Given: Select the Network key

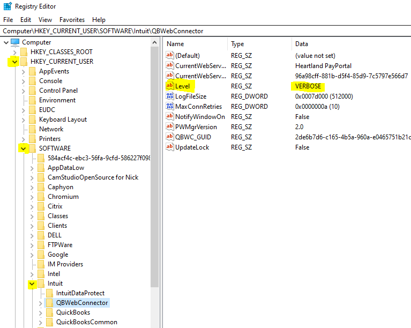Looking at the screenshot, I should point(51,129).
